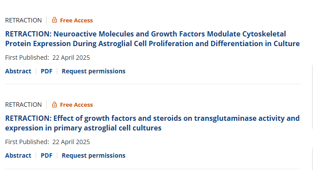Click the second orange Free Access label
This screenshot has width=313, height=170.
point(76,105)
